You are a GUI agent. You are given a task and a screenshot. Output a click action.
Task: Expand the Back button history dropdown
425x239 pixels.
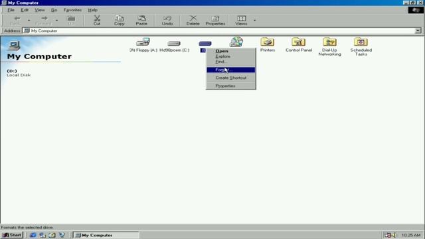coord(29,20)
